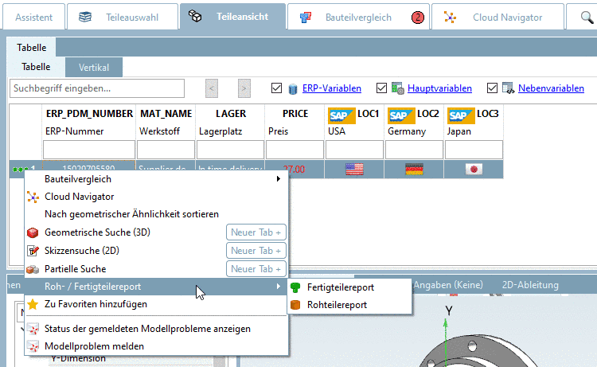Click the Lagerplatz filter field
Image resolution: width=597 pixels, height=367 pixels.
point(230,150)
